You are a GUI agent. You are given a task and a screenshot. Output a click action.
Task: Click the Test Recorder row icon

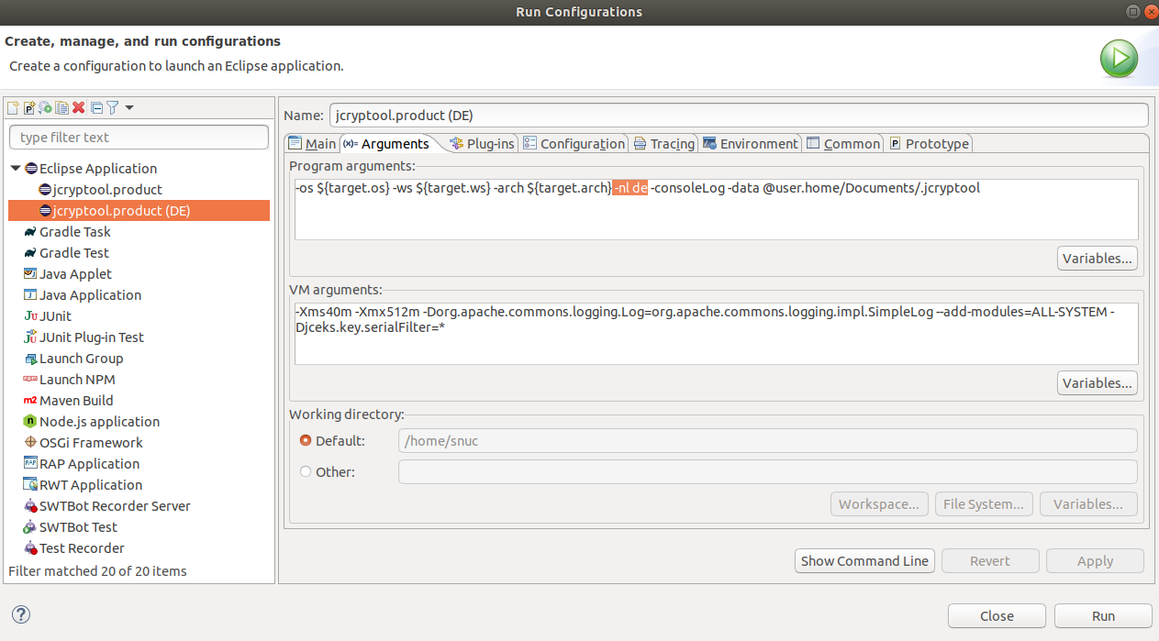pyautogui.click(x=30, y=548)
